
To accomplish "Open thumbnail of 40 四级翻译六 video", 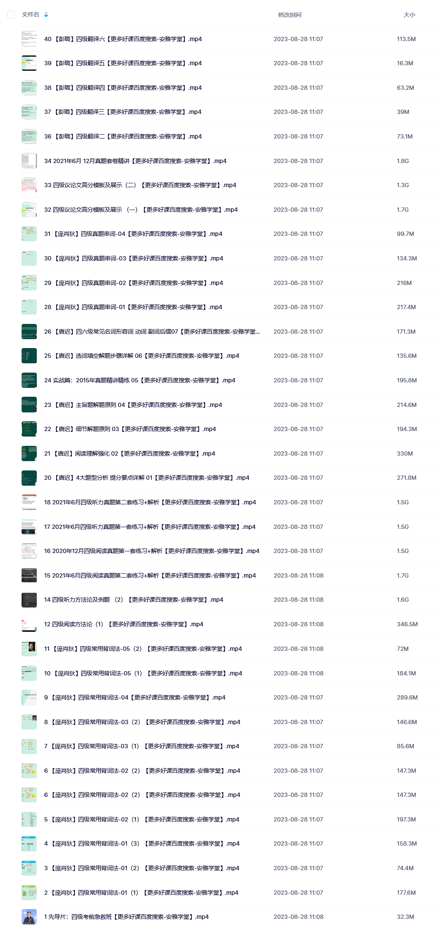I will click(29, 39).
